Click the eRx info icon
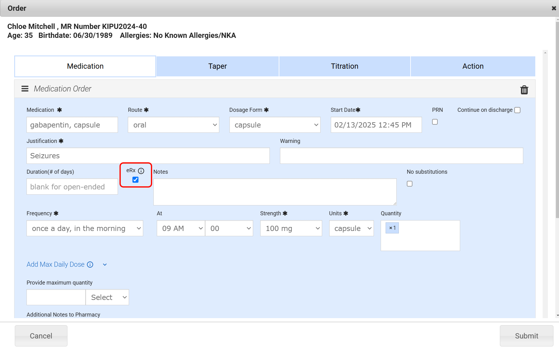Screen dimensions: 559x348 click(x=141, y=171)
